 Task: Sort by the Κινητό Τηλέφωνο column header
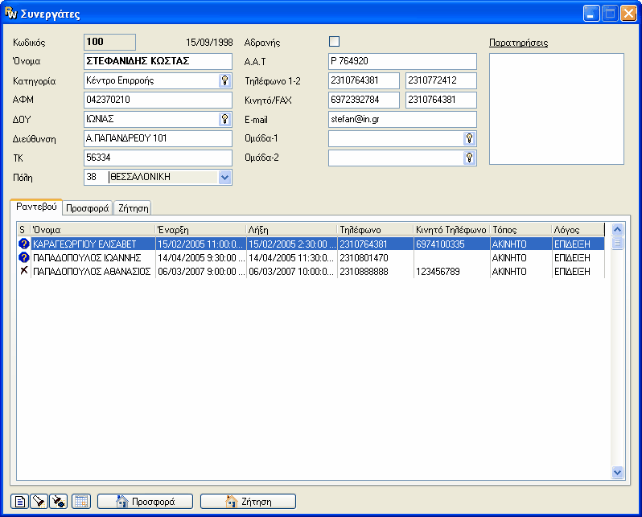pos(451,230)
